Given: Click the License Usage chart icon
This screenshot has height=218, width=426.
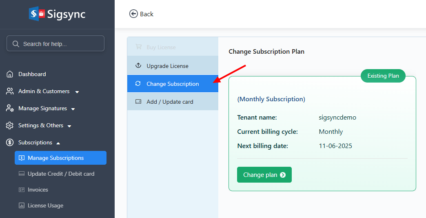Looking at the screenshot, I should pyautogui.click(x=22, y=206).
